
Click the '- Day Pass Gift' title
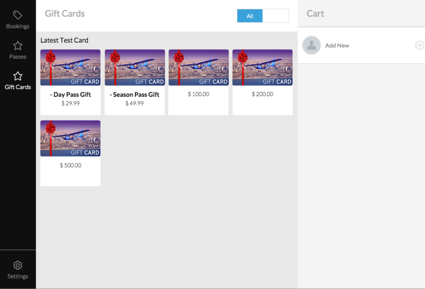click(70, 95)
